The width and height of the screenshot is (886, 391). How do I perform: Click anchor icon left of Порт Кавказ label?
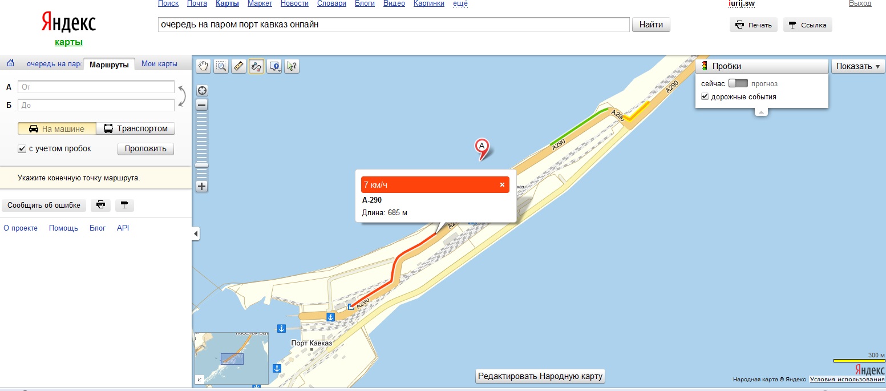[x=281, y=328]
